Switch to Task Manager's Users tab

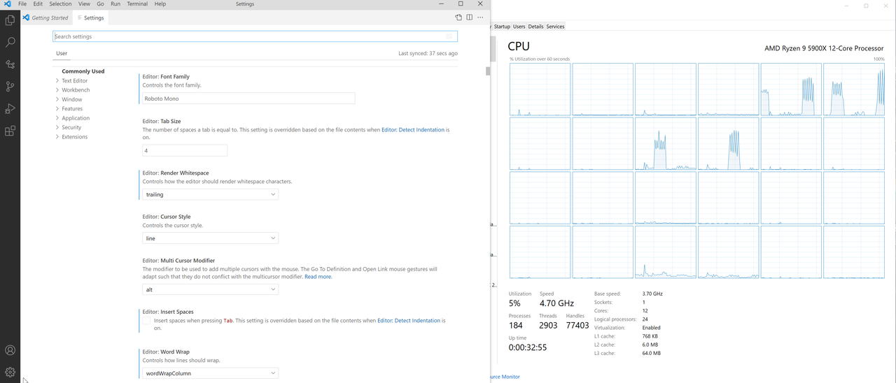(x=519, y=27)
